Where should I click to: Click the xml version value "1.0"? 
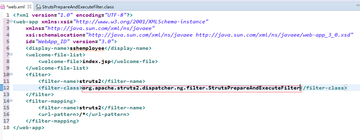point(65,15)
